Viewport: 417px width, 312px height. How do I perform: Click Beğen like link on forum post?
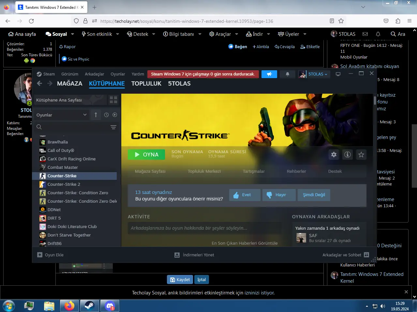[238, 47]
